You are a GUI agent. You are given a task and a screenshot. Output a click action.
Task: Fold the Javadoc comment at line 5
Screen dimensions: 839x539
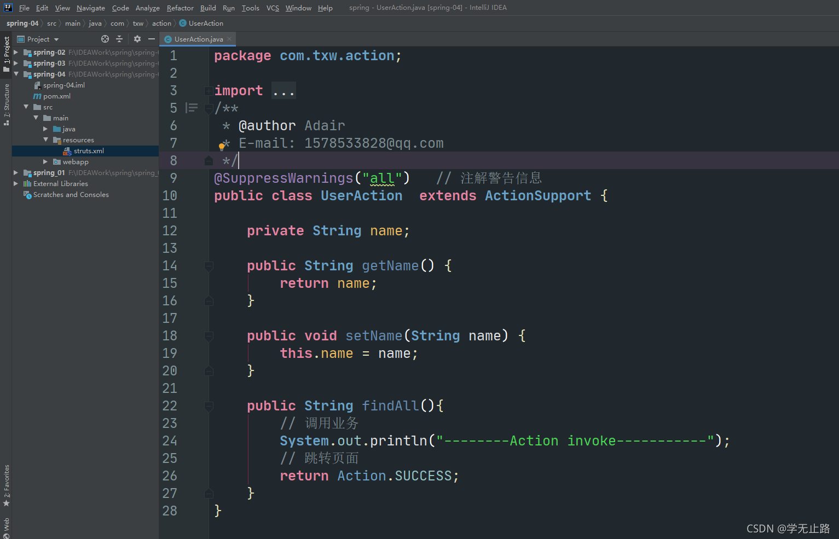click(209, 108)
